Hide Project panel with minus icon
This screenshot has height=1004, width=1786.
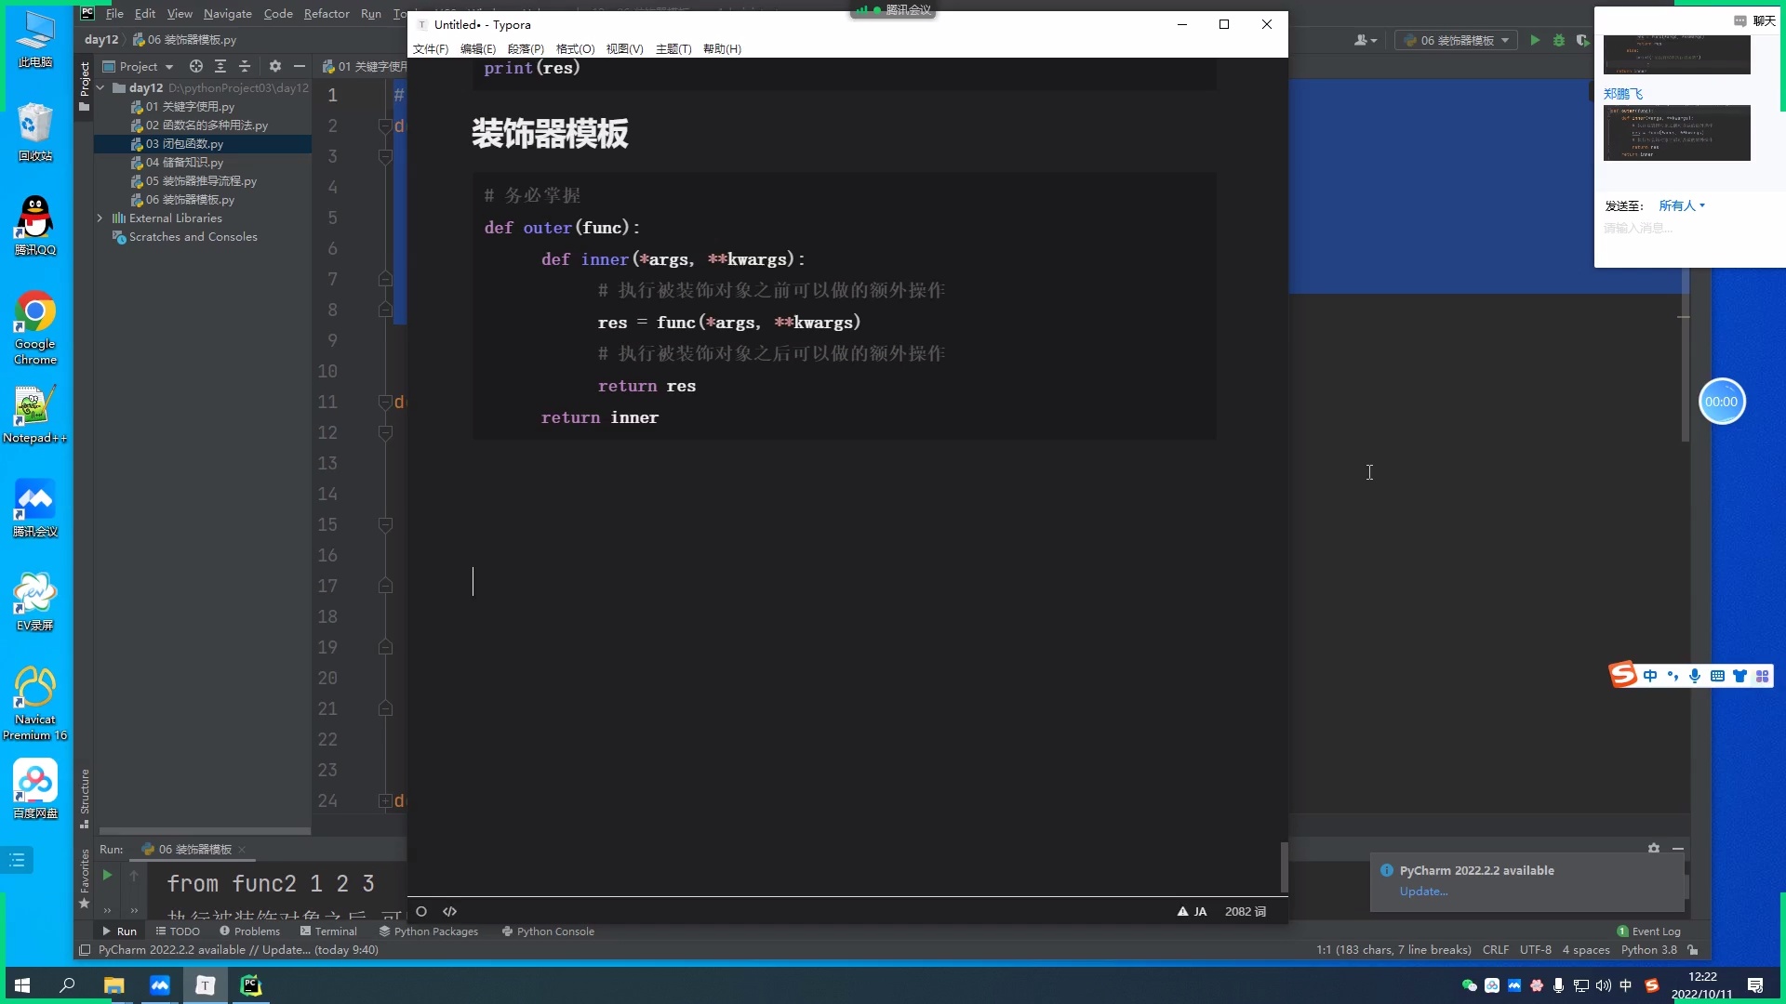pyautogui.click(x=299, y=67)
